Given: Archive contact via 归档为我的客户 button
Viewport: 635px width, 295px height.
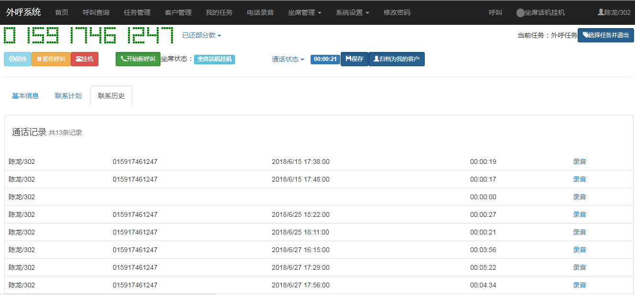Looking at the screenshot, I should [396, 59].
